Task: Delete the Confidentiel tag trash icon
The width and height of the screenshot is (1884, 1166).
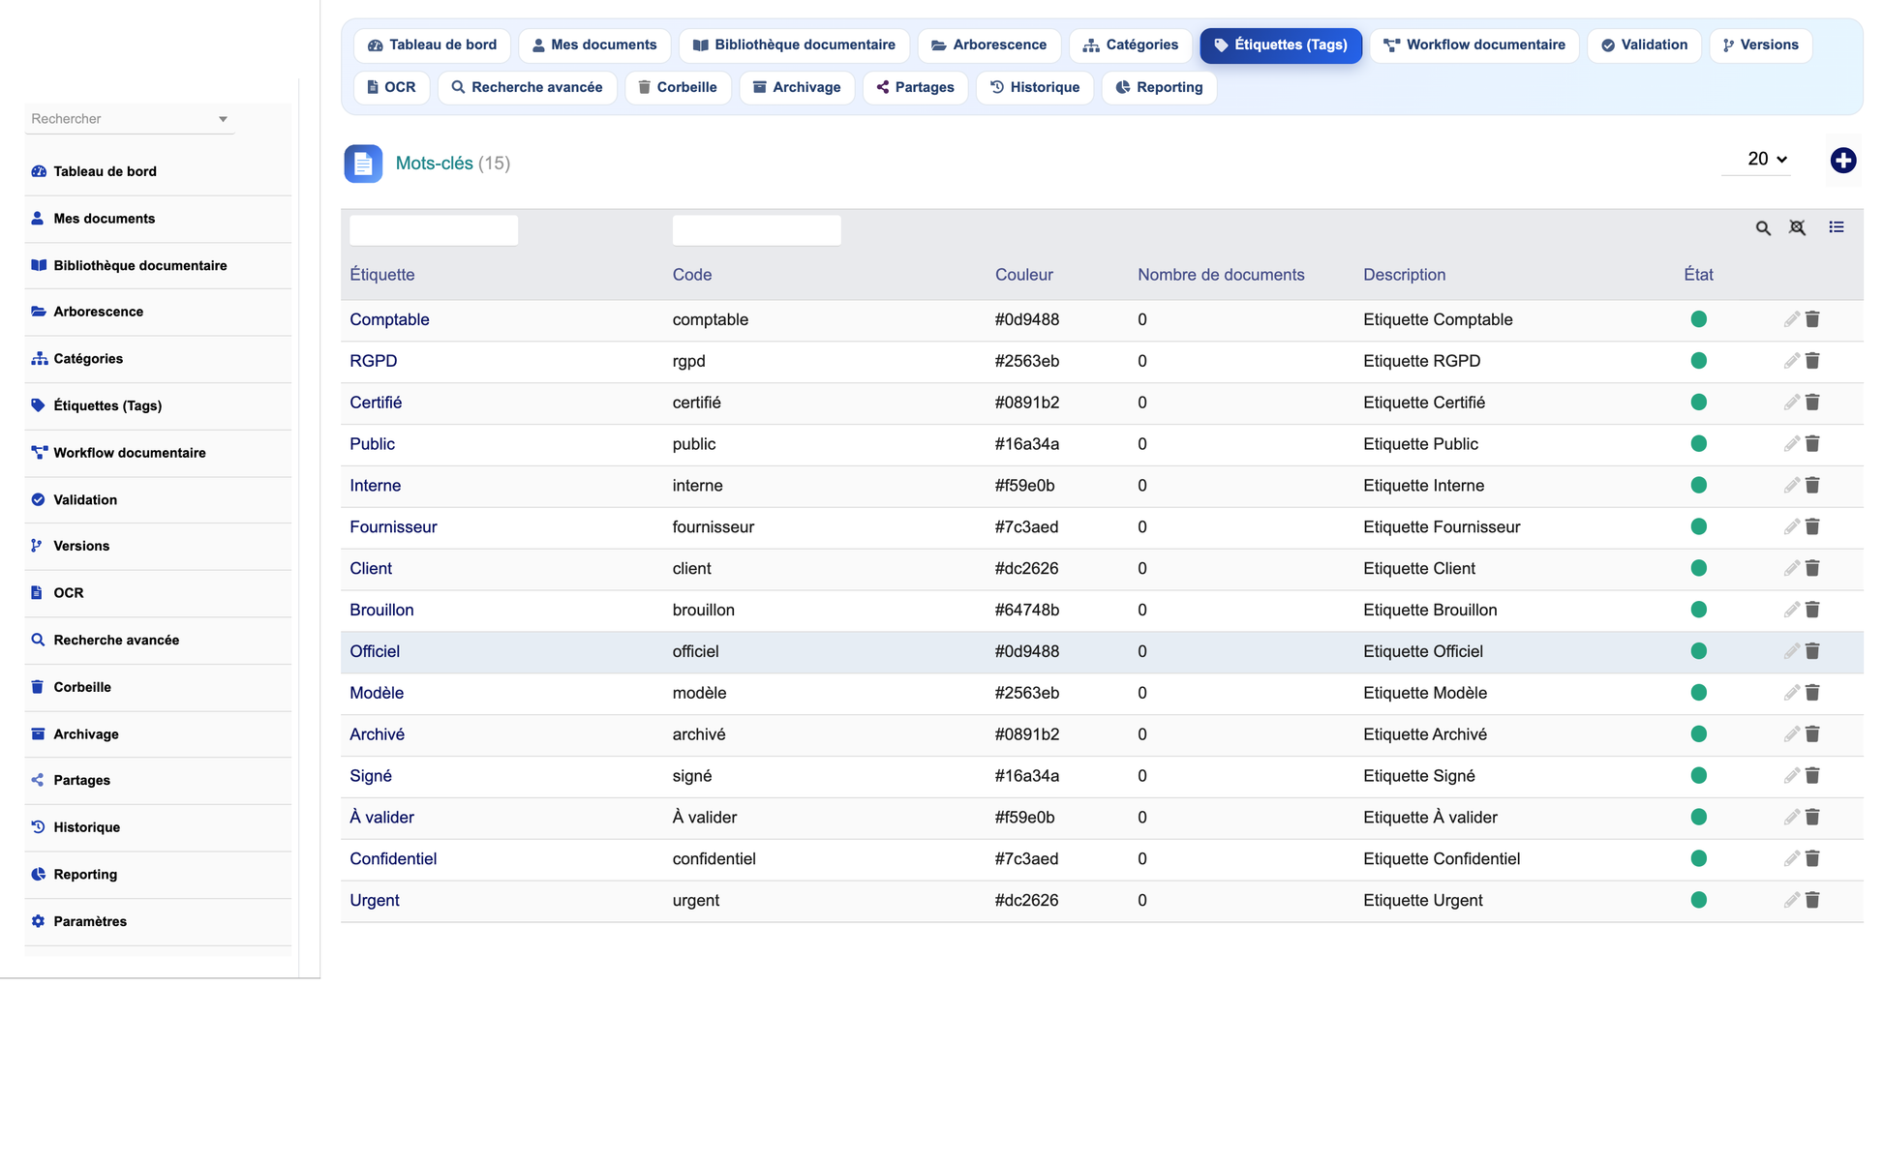Action: (x=1812, y=859)
